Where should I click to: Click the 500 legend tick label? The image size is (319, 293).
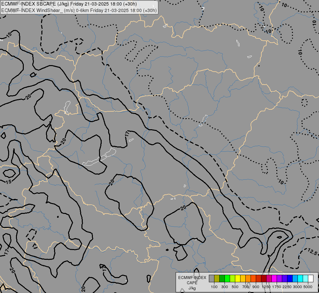click(235, 287)
